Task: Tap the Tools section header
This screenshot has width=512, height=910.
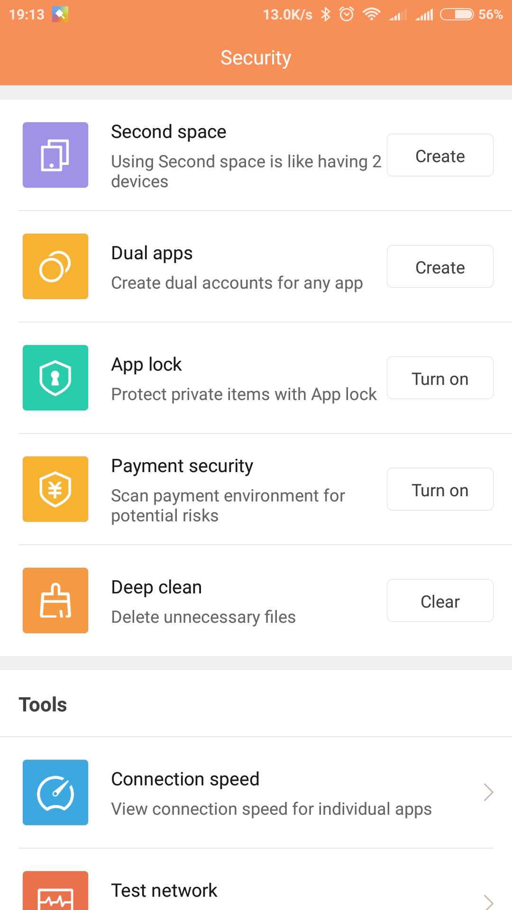Action: [43, 705]
